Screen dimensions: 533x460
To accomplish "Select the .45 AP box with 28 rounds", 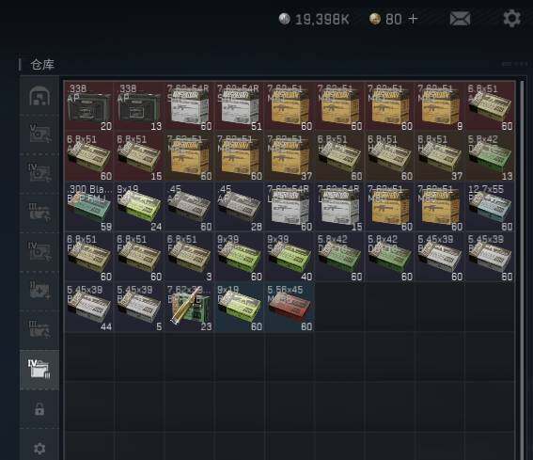I will point(240,207).
